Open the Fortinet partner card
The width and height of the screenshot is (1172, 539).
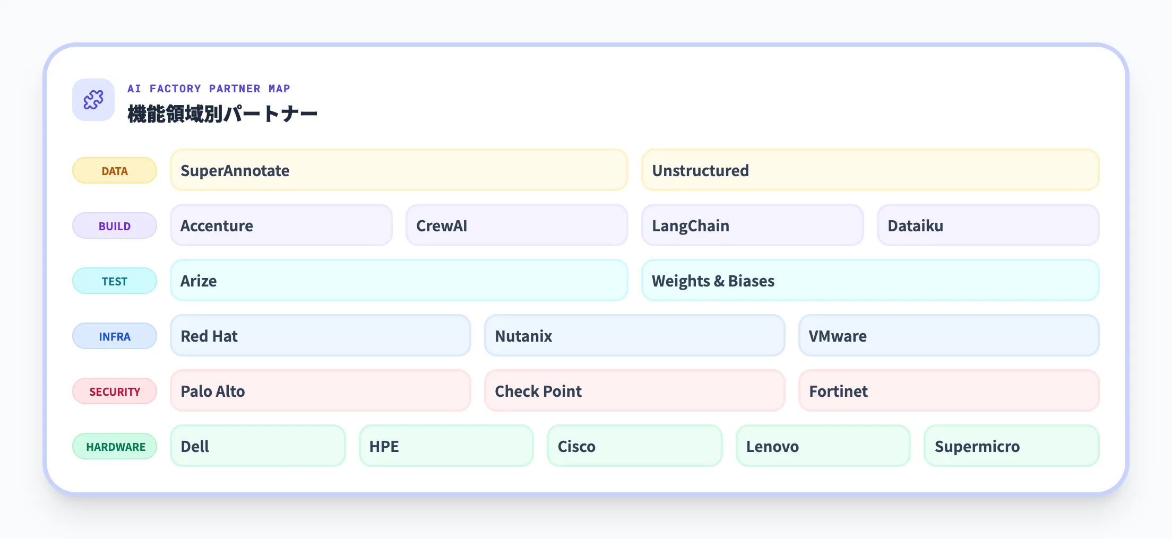coord(949,391)
